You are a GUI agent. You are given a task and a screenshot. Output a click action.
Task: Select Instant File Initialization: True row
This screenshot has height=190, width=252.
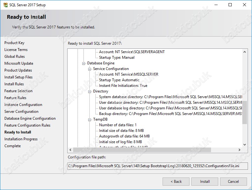pos(123,86)
